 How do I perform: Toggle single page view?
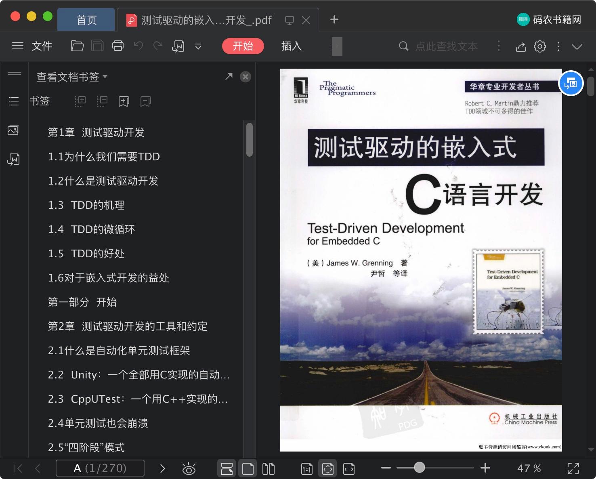(248, 468)
